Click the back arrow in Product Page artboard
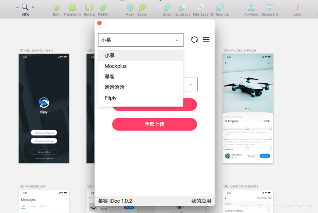This screenshot has width=318, height=213. [226, 63]
